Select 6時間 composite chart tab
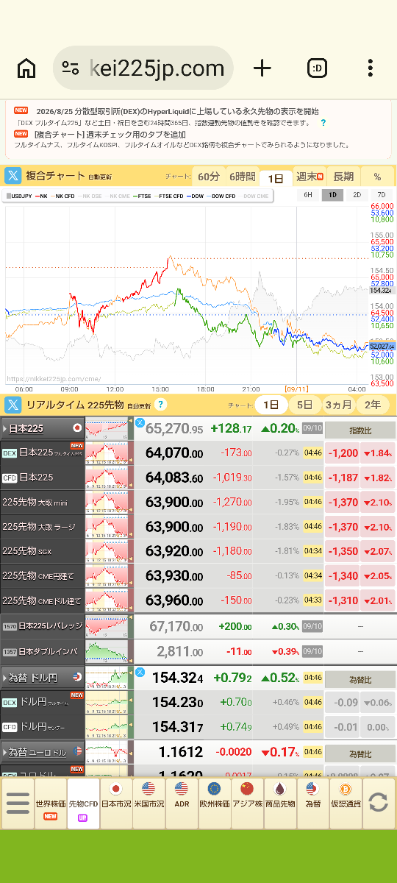Screen dimensions: 397x883 click(x=242, y=177)
